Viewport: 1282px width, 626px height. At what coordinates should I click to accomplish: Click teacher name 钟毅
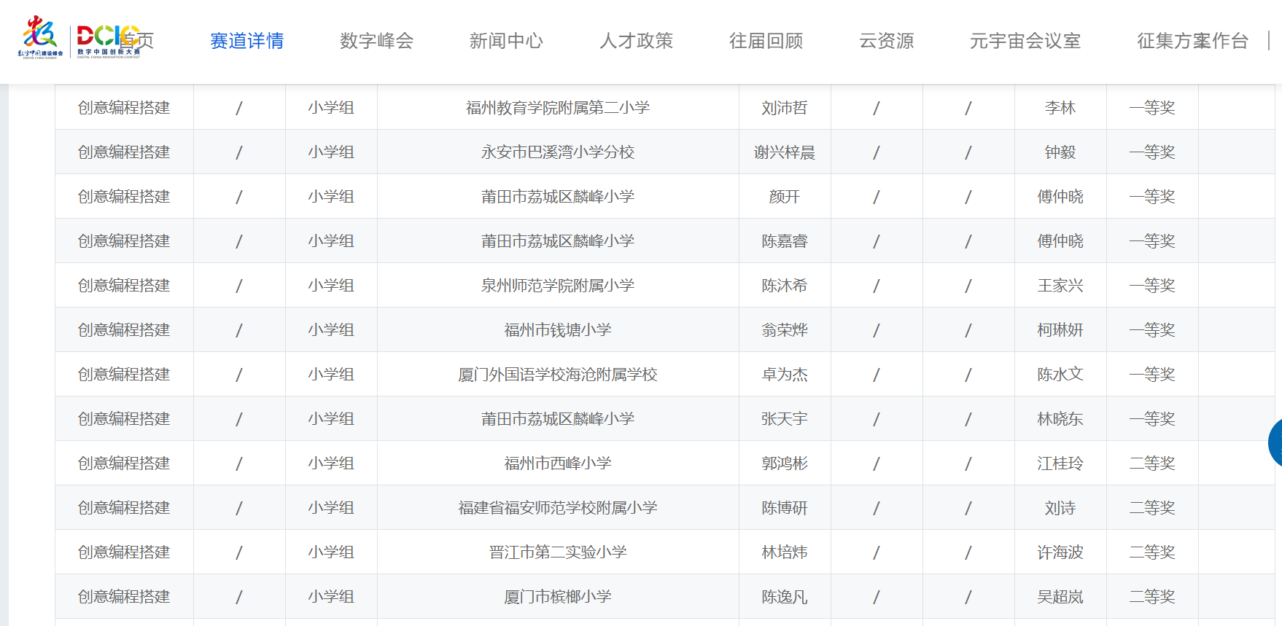tap(1060, 152)
